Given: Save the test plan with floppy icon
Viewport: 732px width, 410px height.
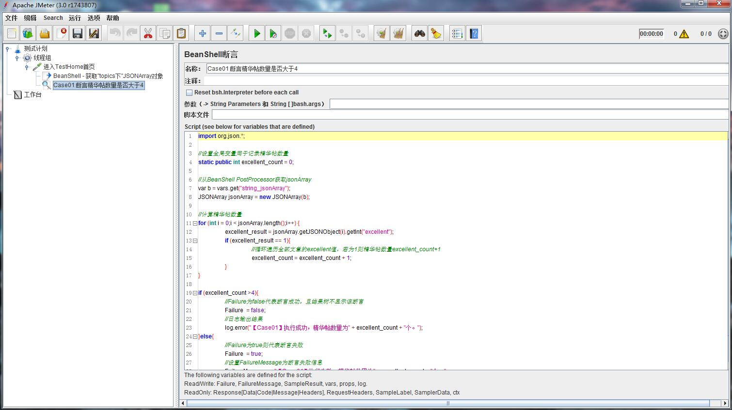Looking at the screenshot, I should point(78,33).
